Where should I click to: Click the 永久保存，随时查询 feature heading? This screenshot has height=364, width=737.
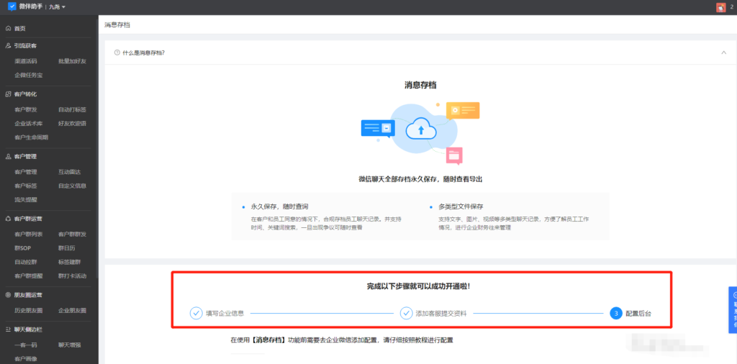[x=280, y=206]
